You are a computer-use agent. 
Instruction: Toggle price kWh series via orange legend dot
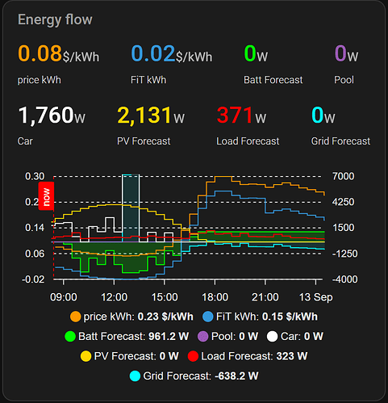[76, 317]
